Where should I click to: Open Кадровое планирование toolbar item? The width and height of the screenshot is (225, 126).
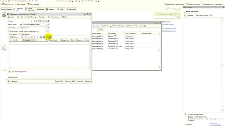click(x=174, y=4)
